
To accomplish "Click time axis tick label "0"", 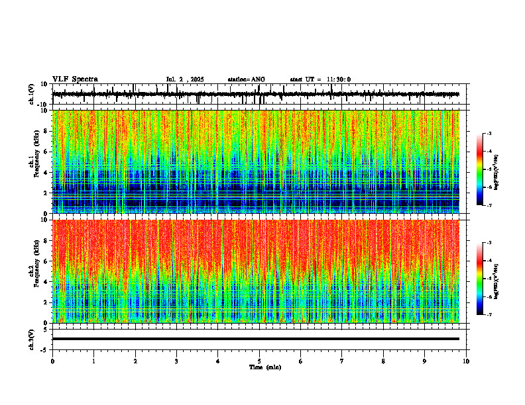I will click(x=52, y=361).
